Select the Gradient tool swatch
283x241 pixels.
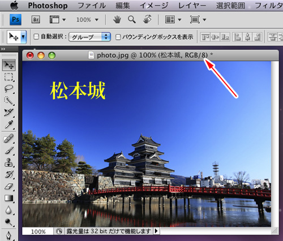pos(8,198)
